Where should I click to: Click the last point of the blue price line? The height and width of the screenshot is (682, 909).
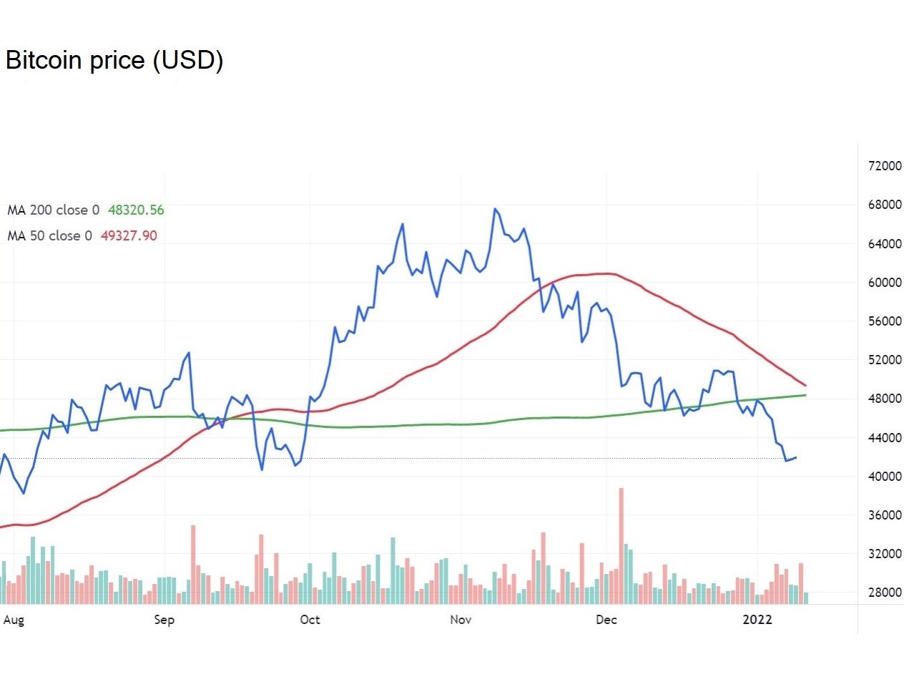coord(796,457)
